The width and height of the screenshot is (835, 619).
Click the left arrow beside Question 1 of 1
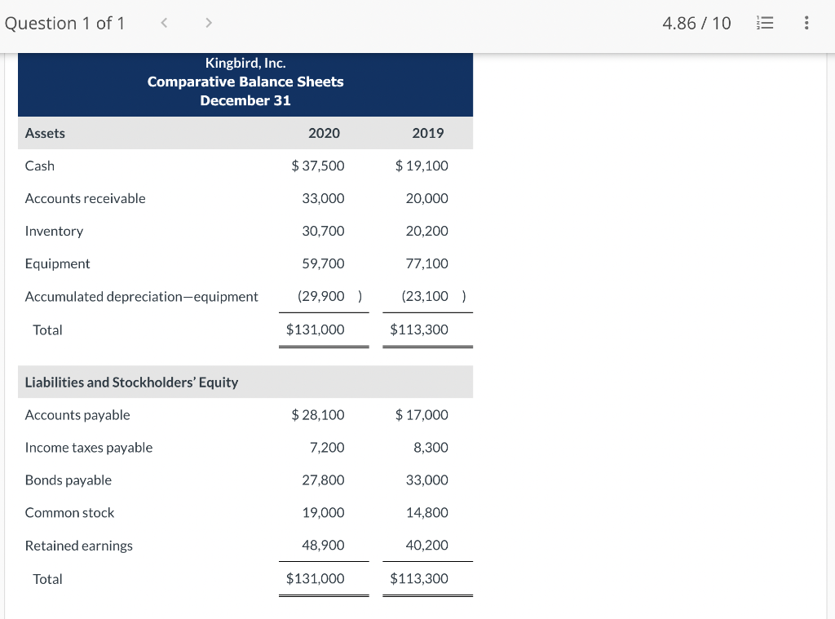[x=164, y=23]
